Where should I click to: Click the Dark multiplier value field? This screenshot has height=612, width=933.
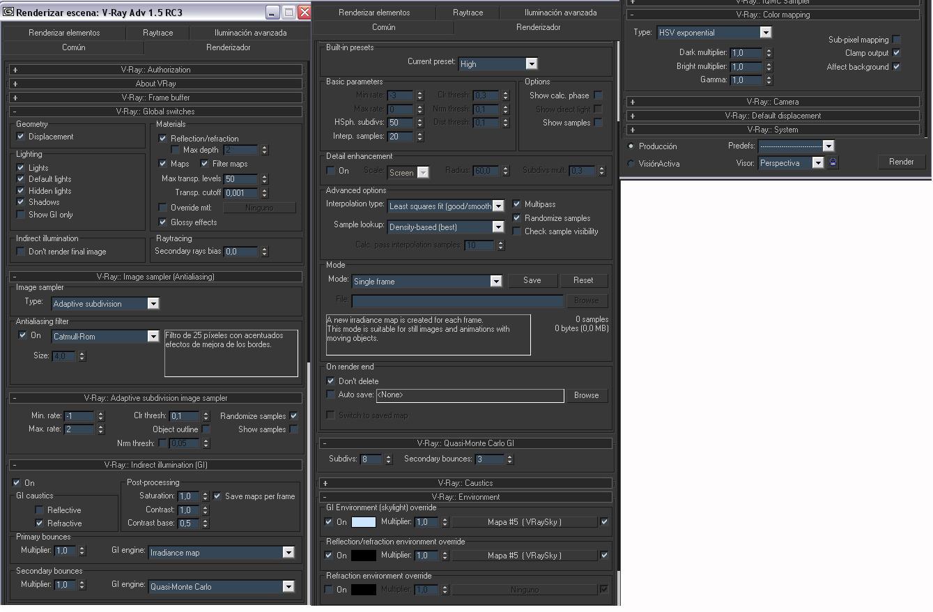(747, 53)
